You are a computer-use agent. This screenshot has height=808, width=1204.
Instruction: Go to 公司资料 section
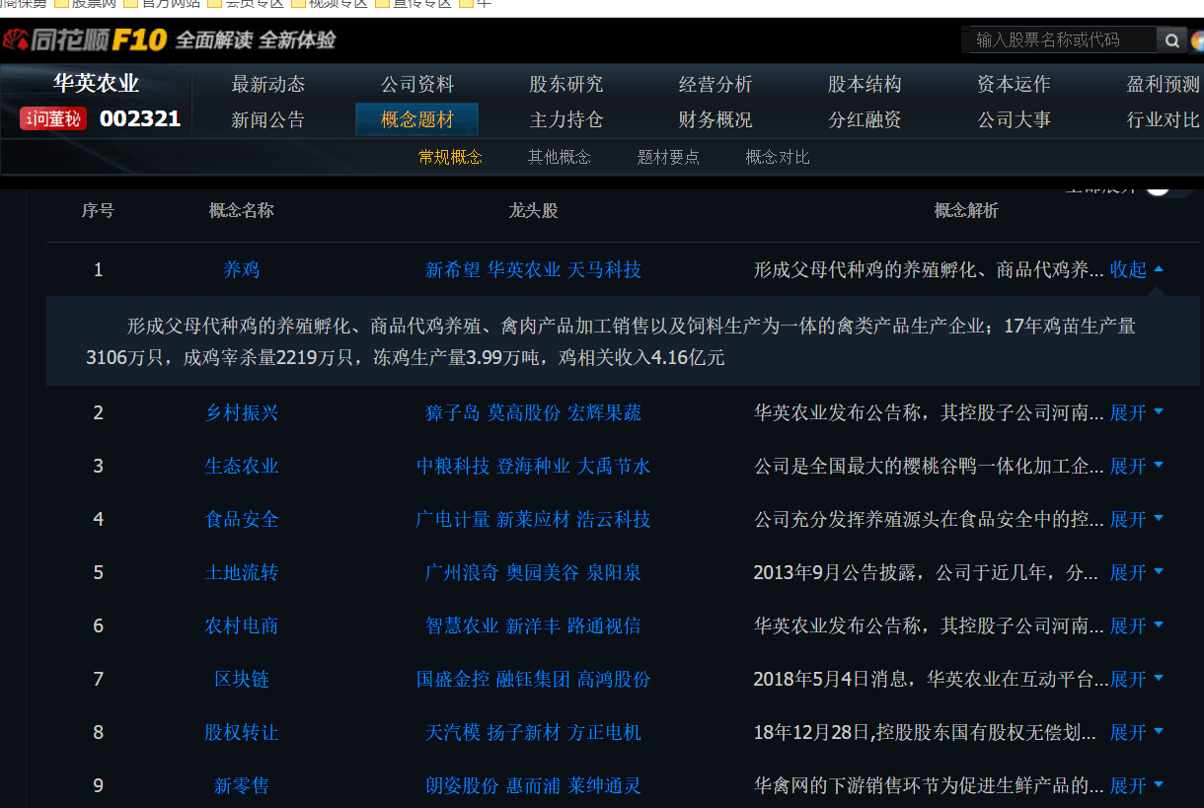pyautogui.click(x=417, y=85)
